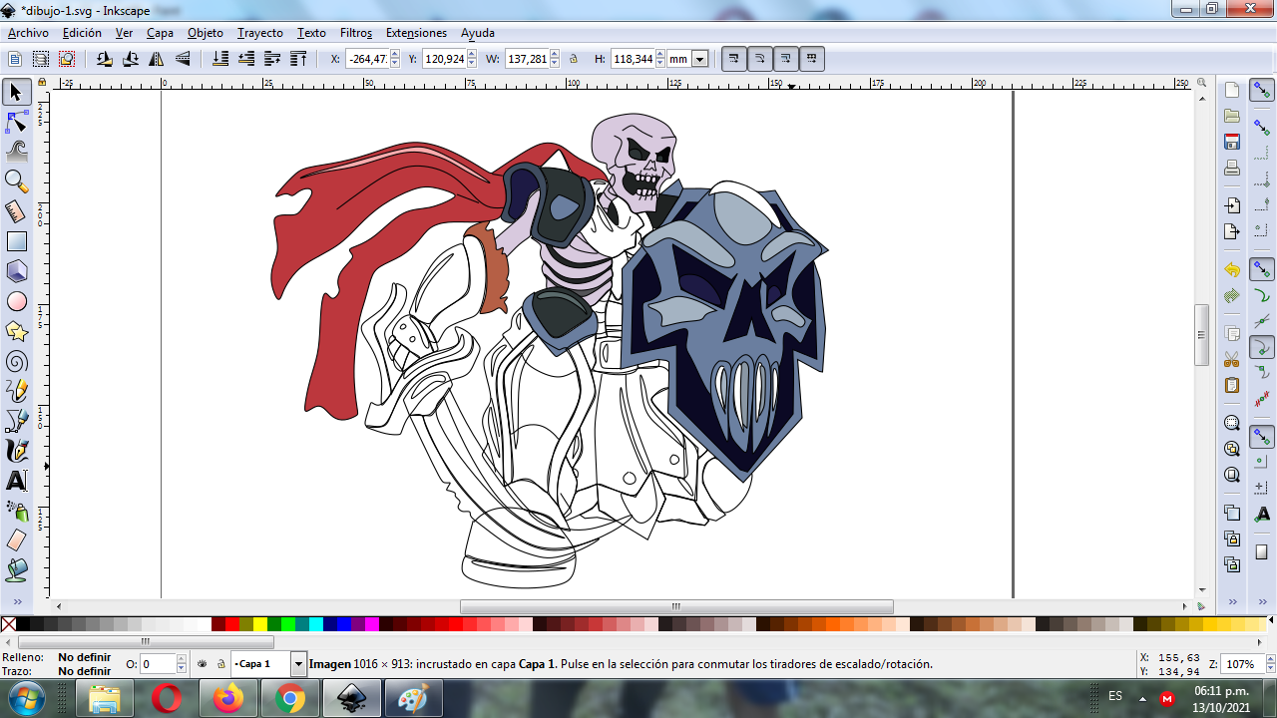Rotate selection 90° counter-clockwise
The width and height of the screenshot is (1277, 718).
105,59
